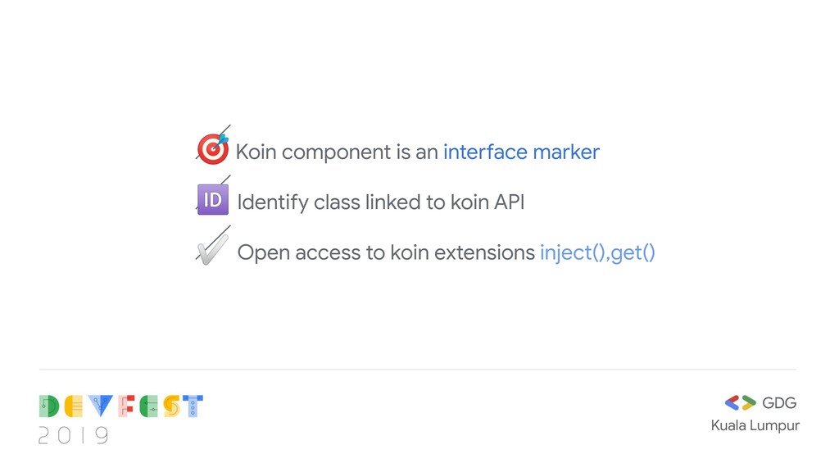Viewport: 839px width, 472px height.
Task: Click the yellow S in DevFest logo
Action: coord(172,406)
